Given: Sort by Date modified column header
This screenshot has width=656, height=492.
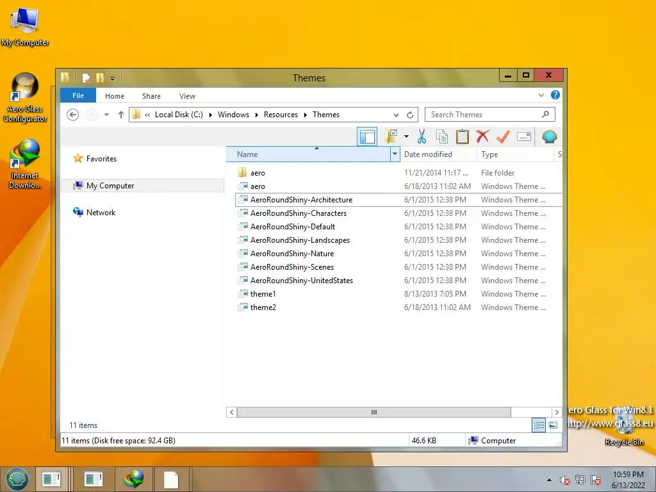Looking at the screenshot, I should (x=438, y=154).
